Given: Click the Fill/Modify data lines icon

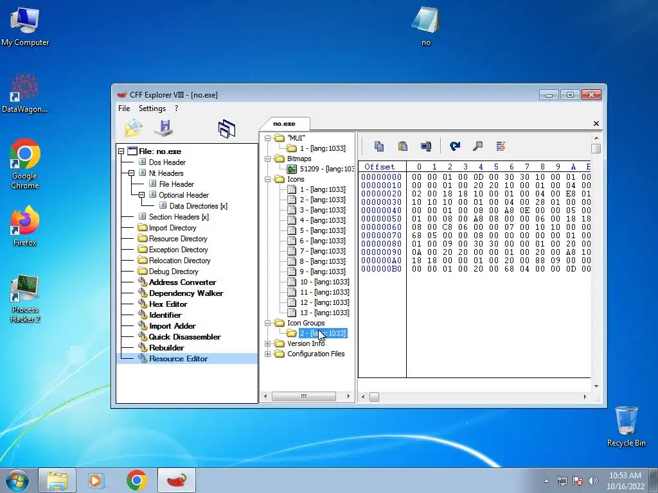Looking at the screenshot, I should click(x=501, y=146).
